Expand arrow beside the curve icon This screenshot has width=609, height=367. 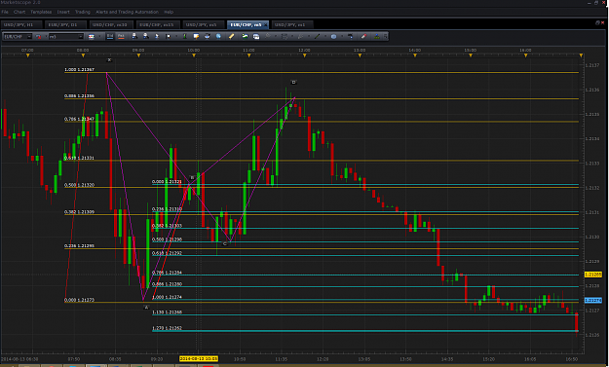click(x=309, y=36)
